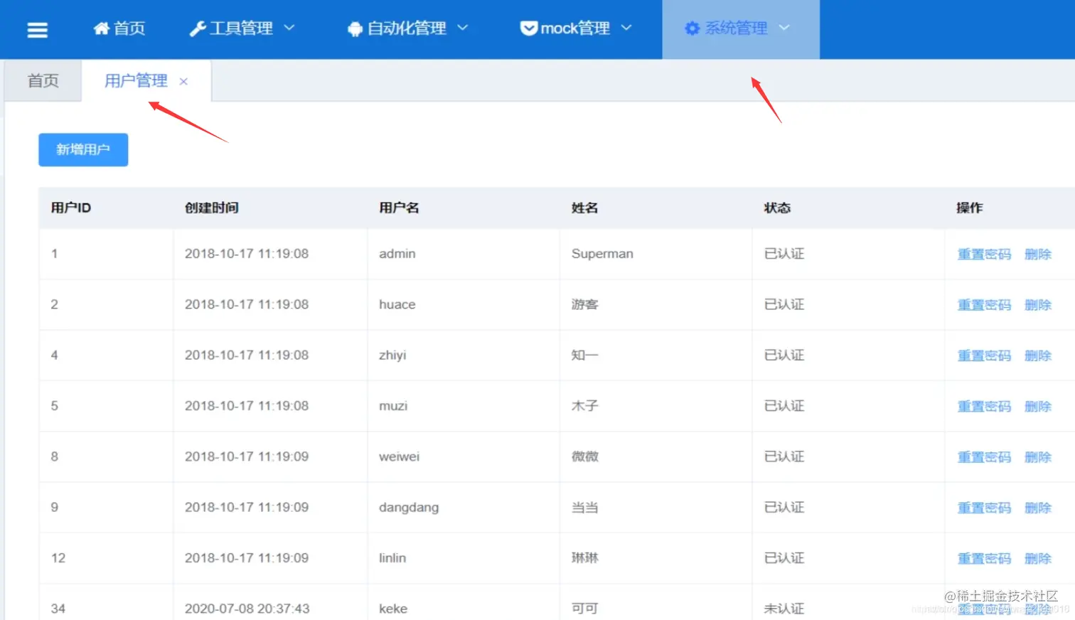The width and height of the screenshot is (1075, 620).
Task: Click 删除 for user huace
Action: point(1037,304)
